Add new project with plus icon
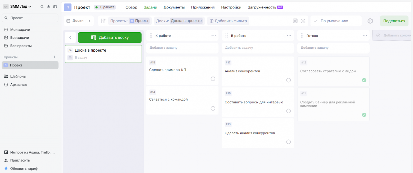 click(54, 57)
